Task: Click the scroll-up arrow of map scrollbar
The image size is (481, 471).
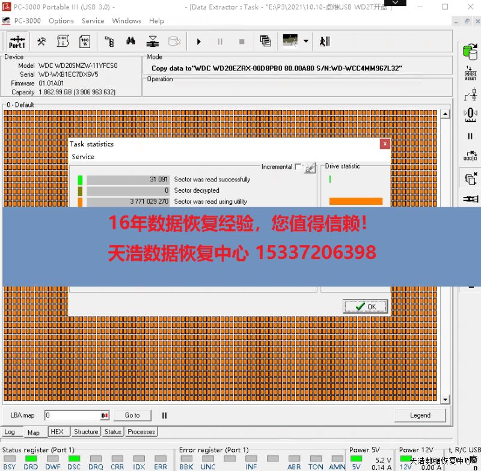Action: (x=446, y=114)
